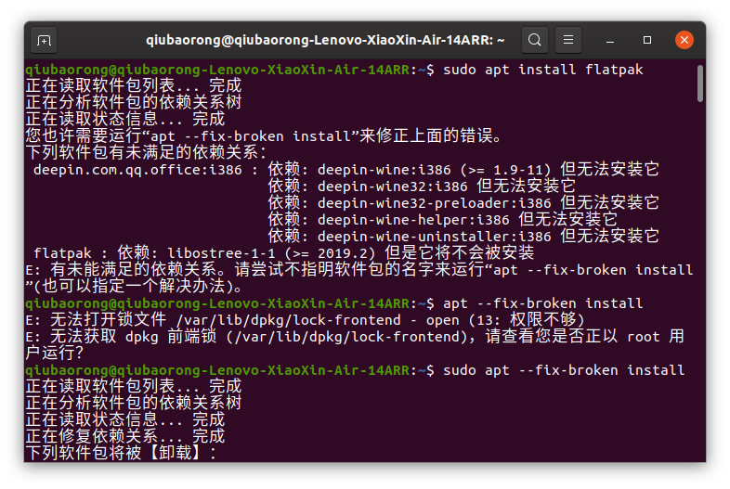Click the 'deepin.com.qq.office:i386' package name
730x489 pixels.
coord(137,170)
